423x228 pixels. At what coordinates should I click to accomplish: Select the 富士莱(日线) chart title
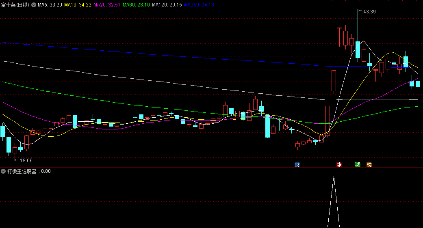[15, 5]
